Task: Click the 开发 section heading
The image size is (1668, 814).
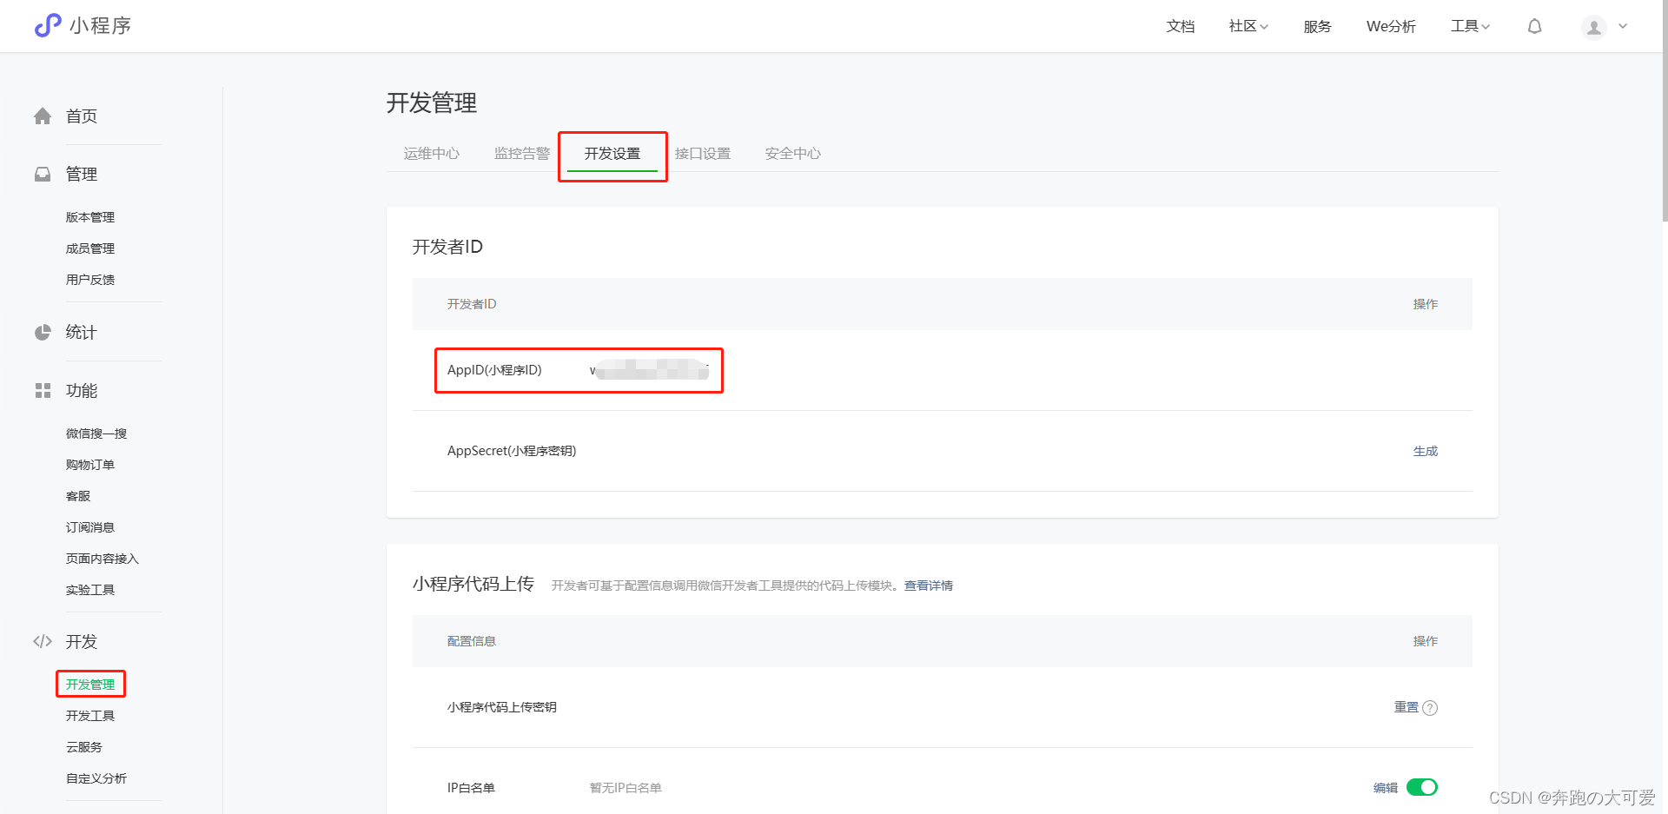Action: pyautogui.click(x=82, y=641)
